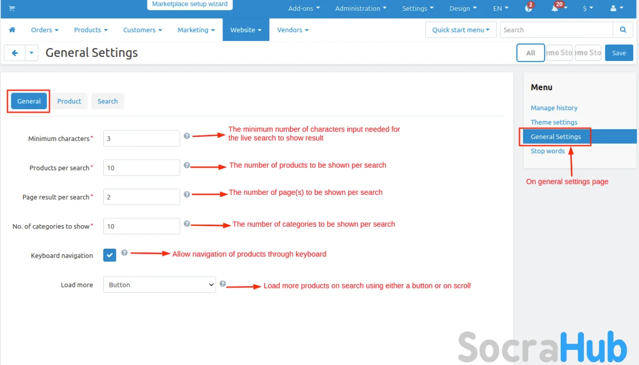Open the Theme settings link
The height and width of the screenshot is (365, 639).
[x=554, y=122]
